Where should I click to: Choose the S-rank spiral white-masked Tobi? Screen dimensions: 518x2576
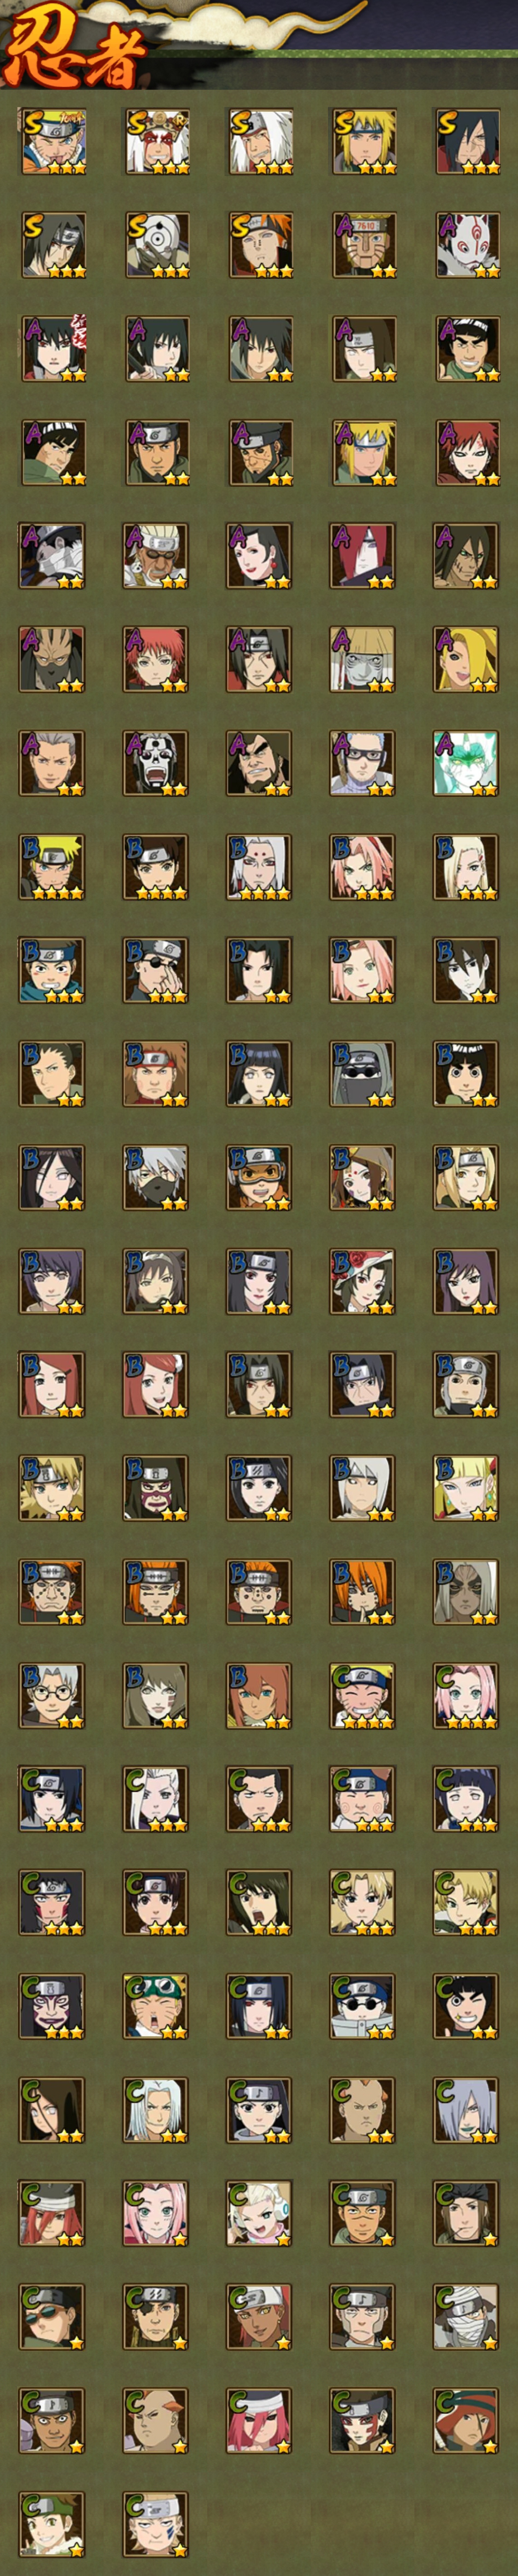click(x=156, y=245)
